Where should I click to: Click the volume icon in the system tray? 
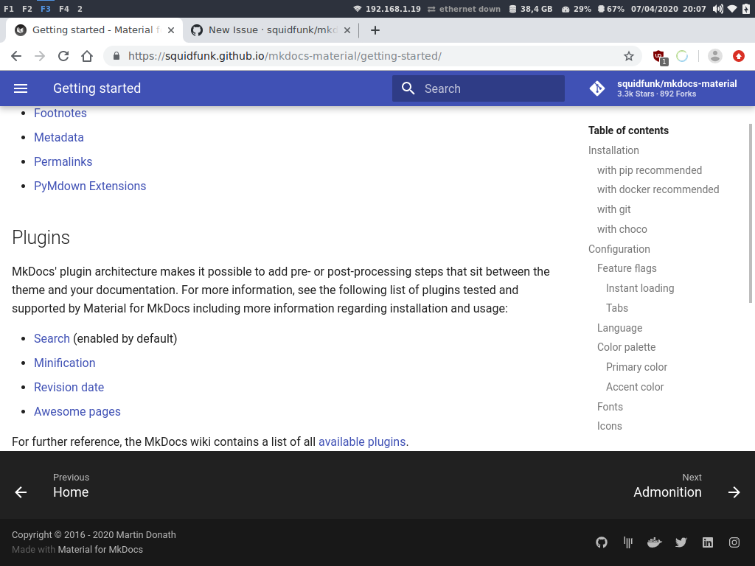click(x=717, y=9)
